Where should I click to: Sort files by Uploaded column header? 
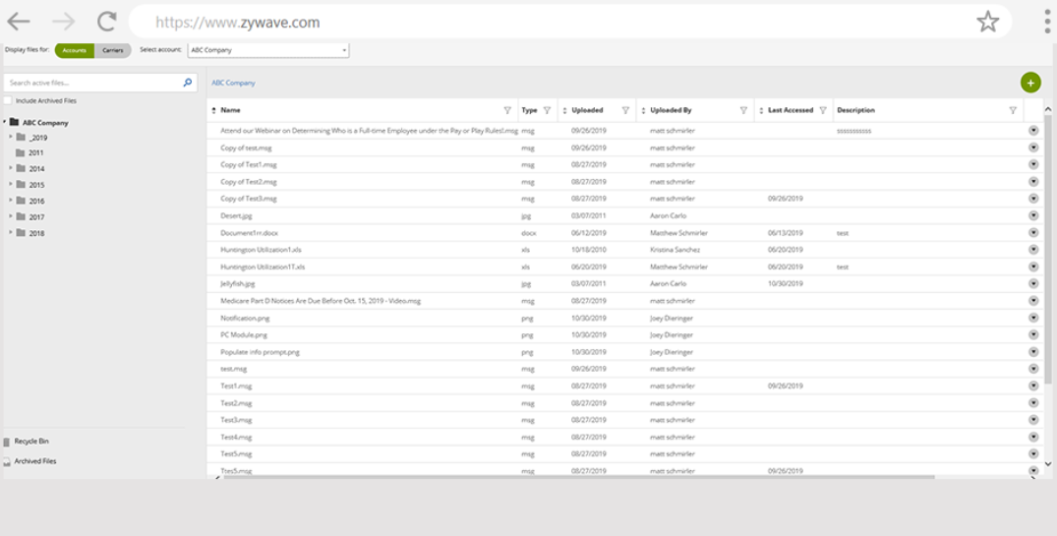click(x=587, y=110)
